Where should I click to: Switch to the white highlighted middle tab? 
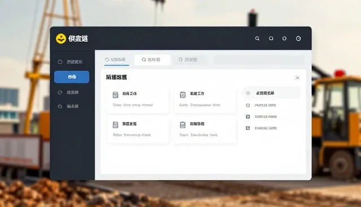(152, 60)
